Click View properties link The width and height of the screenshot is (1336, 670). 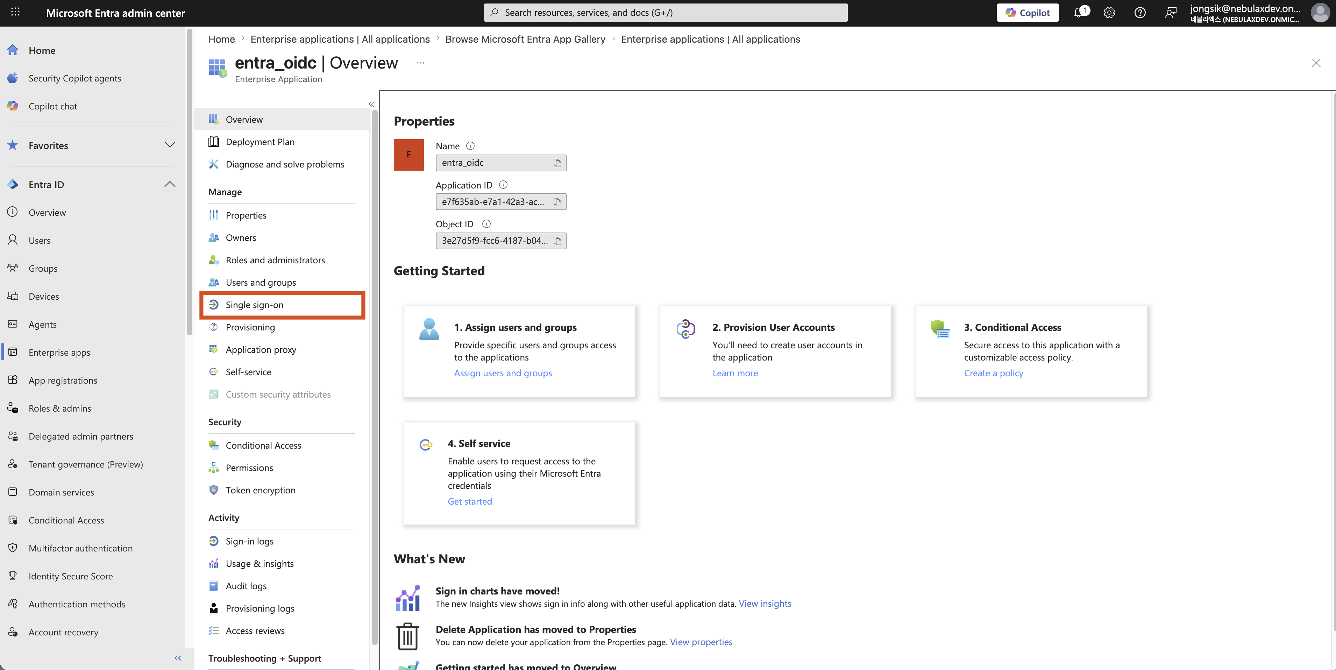(701, 642)
